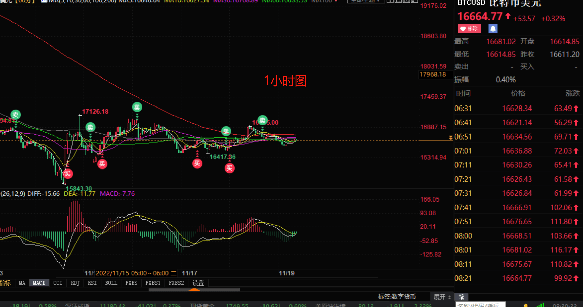Click the topmost green 卖 sell signal marker

pos(137,107)
